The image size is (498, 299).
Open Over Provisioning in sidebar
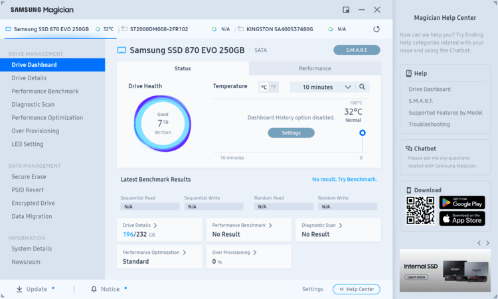pos(35,131)
